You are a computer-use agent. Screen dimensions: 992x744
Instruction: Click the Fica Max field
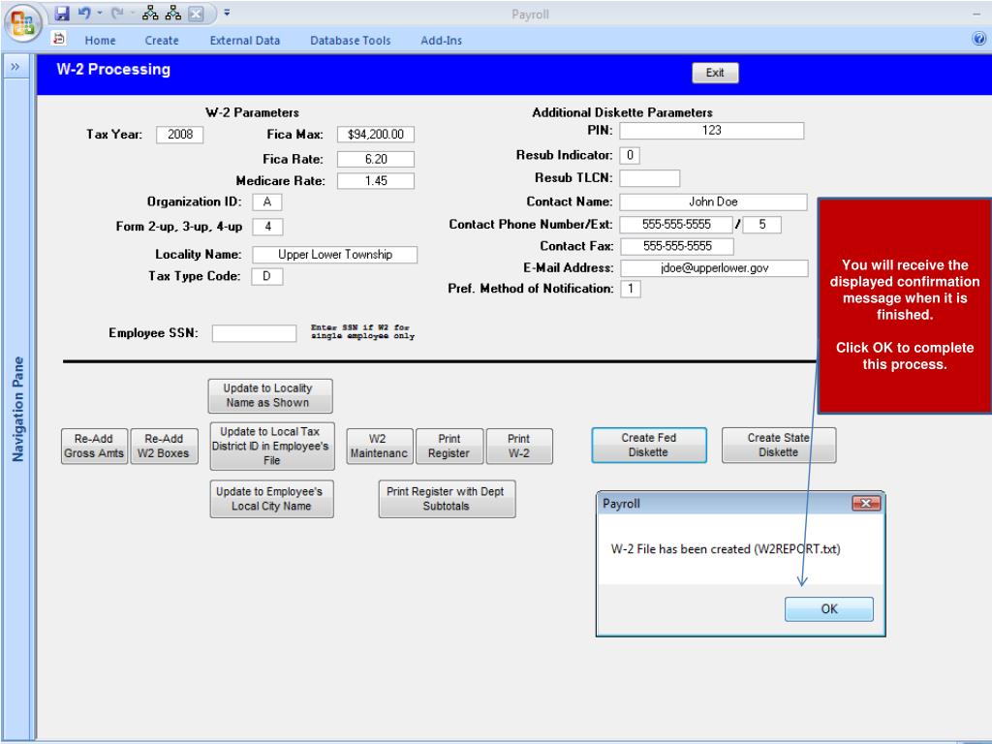(376, 135)
